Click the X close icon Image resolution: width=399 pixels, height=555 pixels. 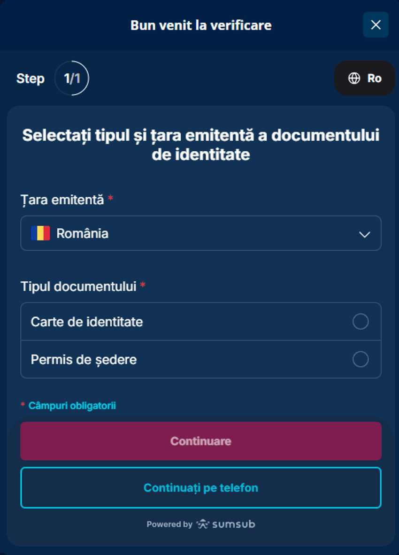[x=376, y=25]
